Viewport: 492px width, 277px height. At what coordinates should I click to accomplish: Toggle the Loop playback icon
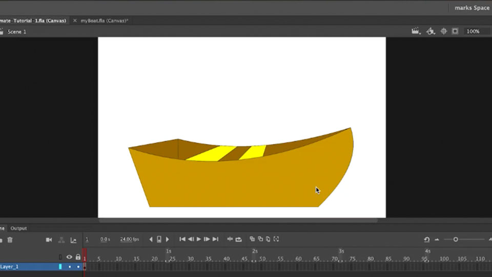point(238,239)
